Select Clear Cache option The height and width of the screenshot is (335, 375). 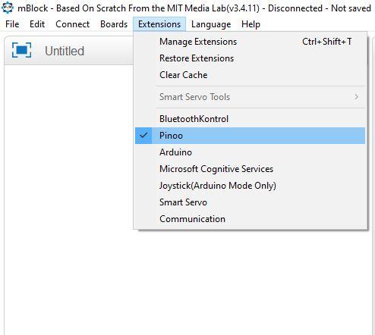[250, 75]
